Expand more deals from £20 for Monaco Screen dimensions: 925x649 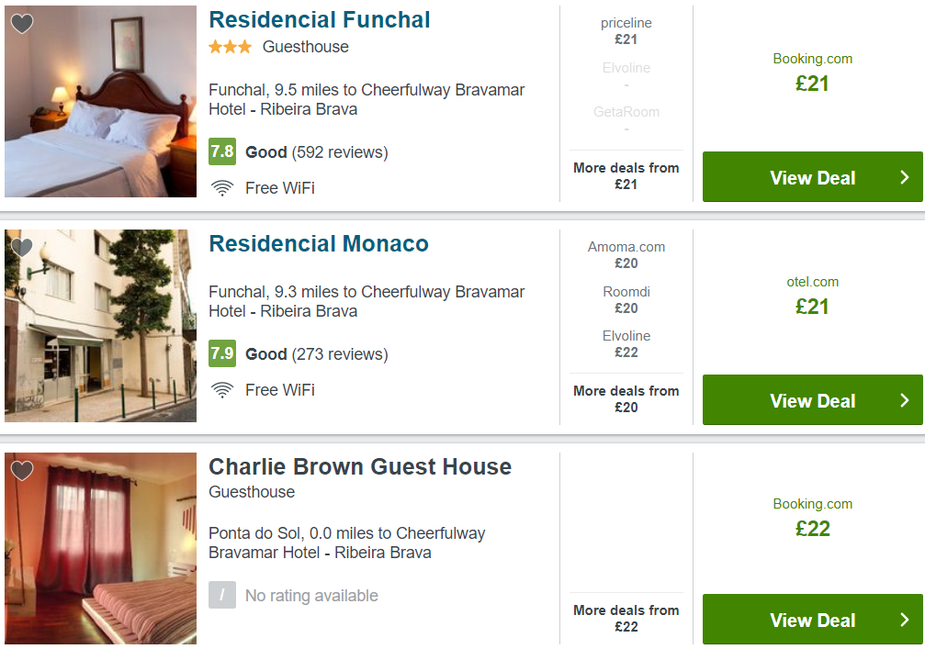tap(626, 399)
